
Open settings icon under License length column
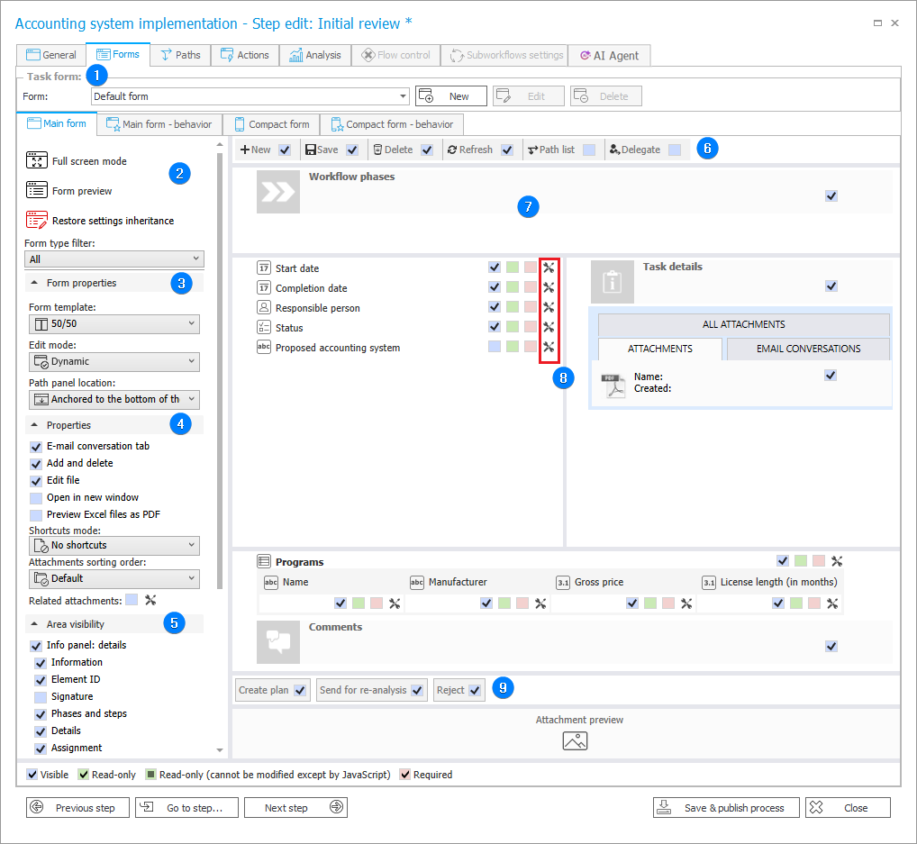tap(832, 604)
